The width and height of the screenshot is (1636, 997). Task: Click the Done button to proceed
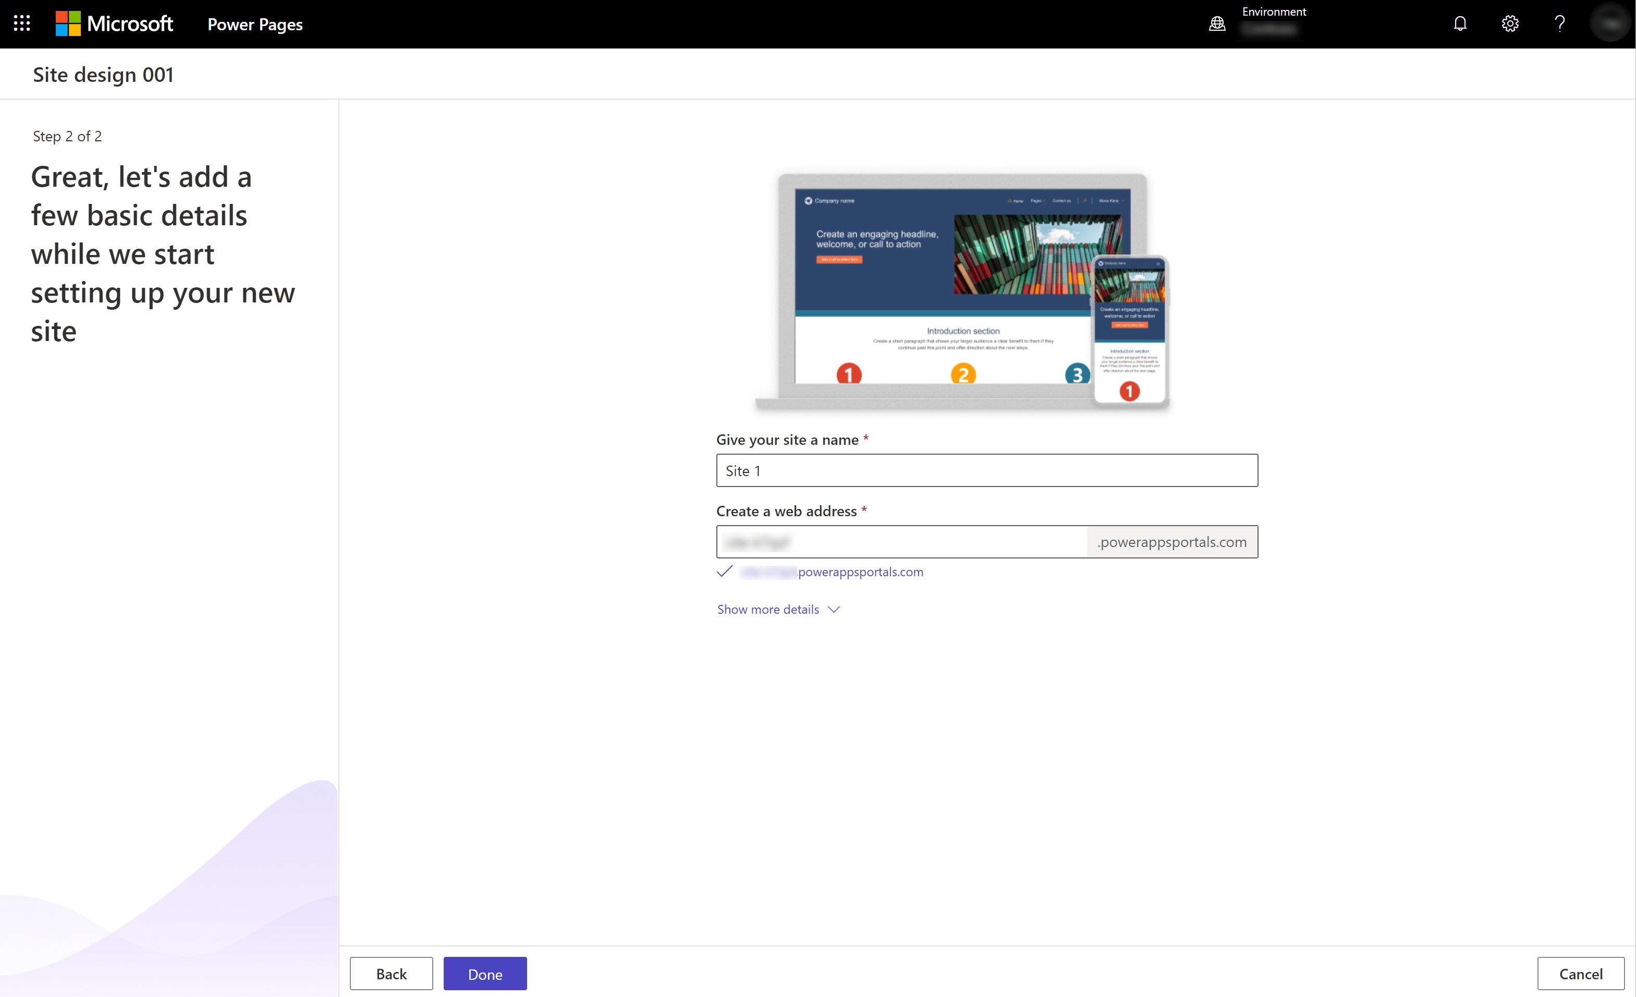tap(485, 974)
